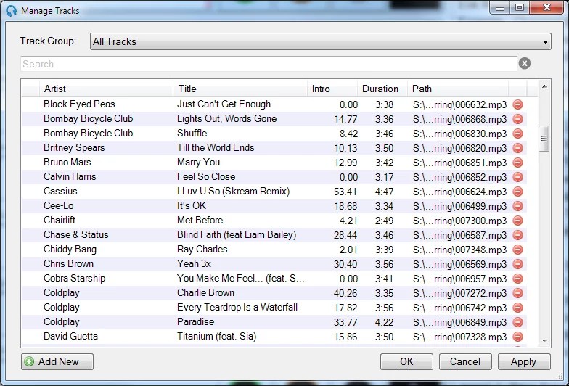Click the vertical scrollbar thumb
This screenshot has width=569, height=386.
[544, 138]
